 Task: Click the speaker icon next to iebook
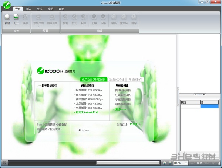click(x=80, y=130)
